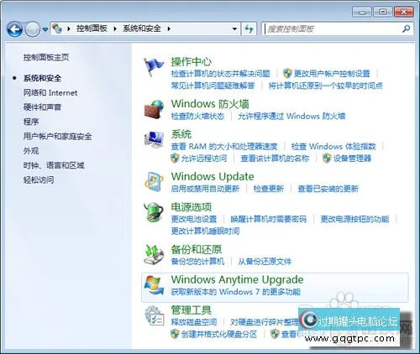Open 时钟、语言和区域 category
Screen dimensions: 420x354
54,165
